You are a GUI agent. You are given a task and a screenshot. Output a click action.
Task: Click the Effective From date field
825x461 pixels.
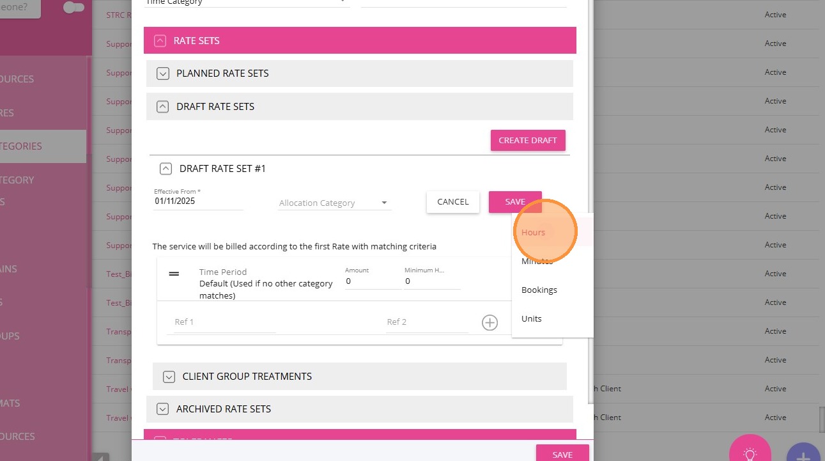198,201
